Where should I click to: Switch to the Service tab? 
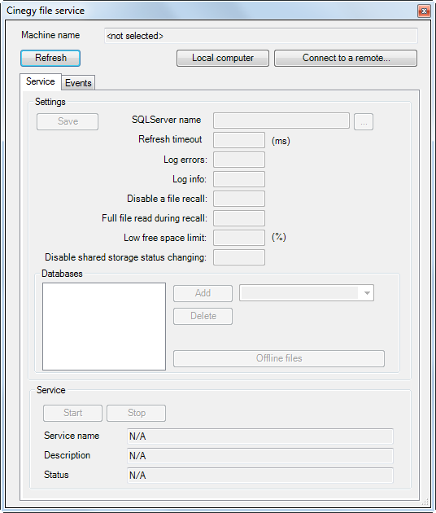[41, 81]
